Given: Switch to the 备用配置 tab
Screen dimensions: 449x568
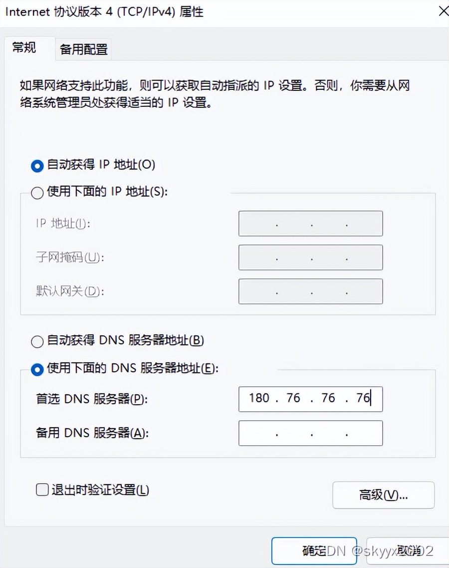Looking at the screenshot, I should (83, 48).
